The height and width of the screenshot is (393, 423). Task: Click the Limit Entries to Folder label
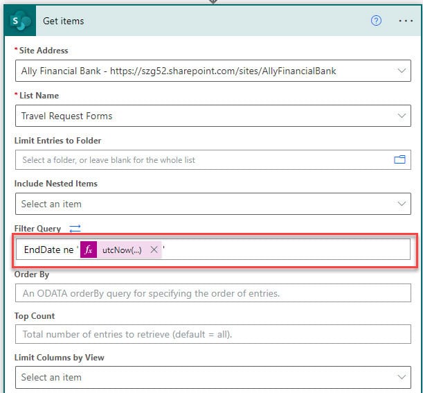(57, 141)
